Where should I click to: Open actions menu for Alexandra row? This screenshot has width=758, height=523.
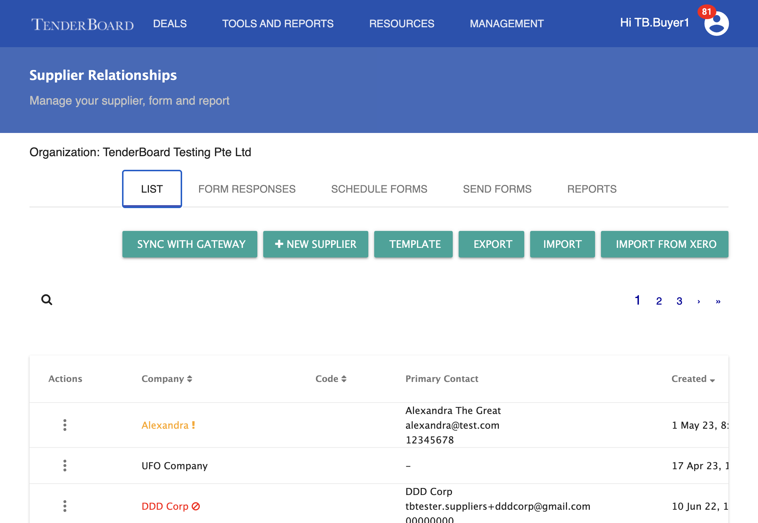pyautogui.click(x=65, y=425)
